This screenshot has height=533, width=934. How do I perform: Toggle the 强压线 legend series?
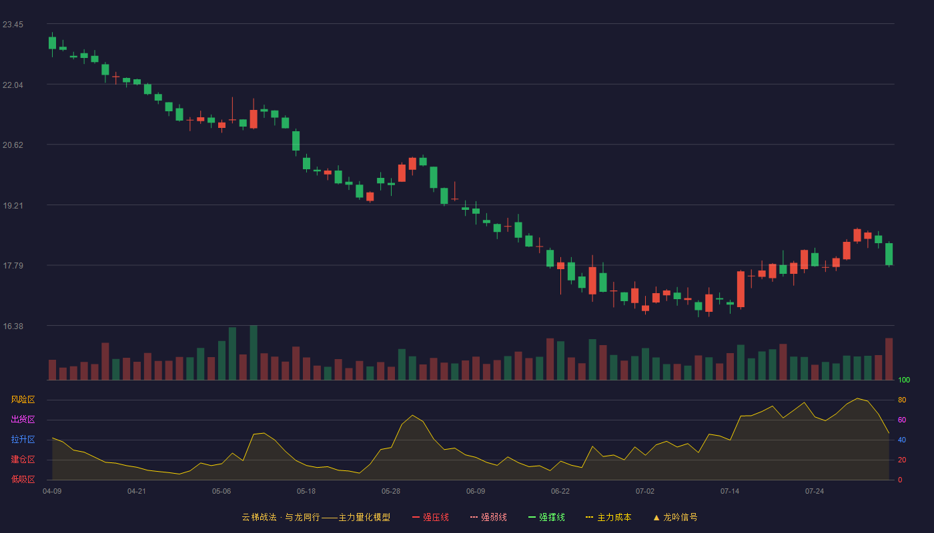click(430, 517)
